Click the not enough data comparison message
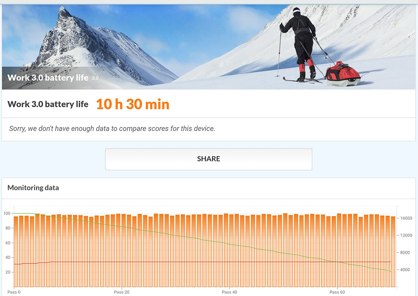 pyautogui.click(x=112, y=129)
